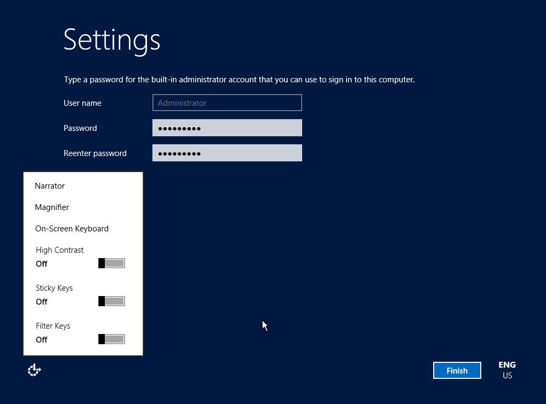Screen dimensions: 546x404
Task: Click the Ease of Access icon
Action: point(34,370)
